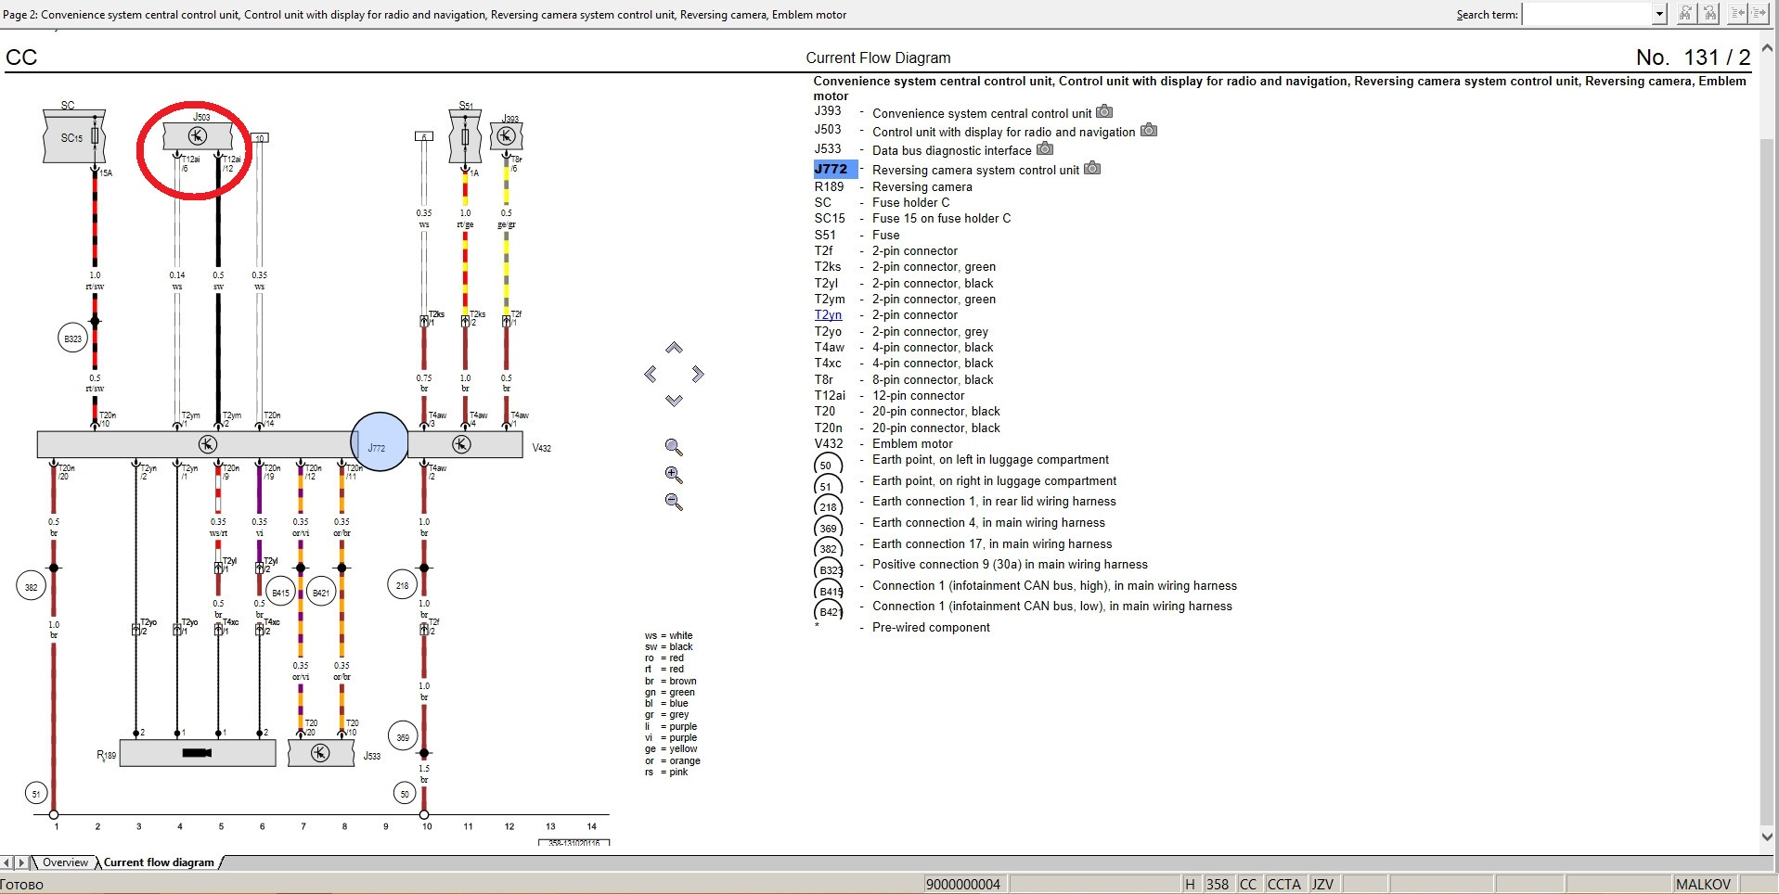Pan the diagram left with the arrow
This screenshot has height=894, width=1779.
pos(650,374)
